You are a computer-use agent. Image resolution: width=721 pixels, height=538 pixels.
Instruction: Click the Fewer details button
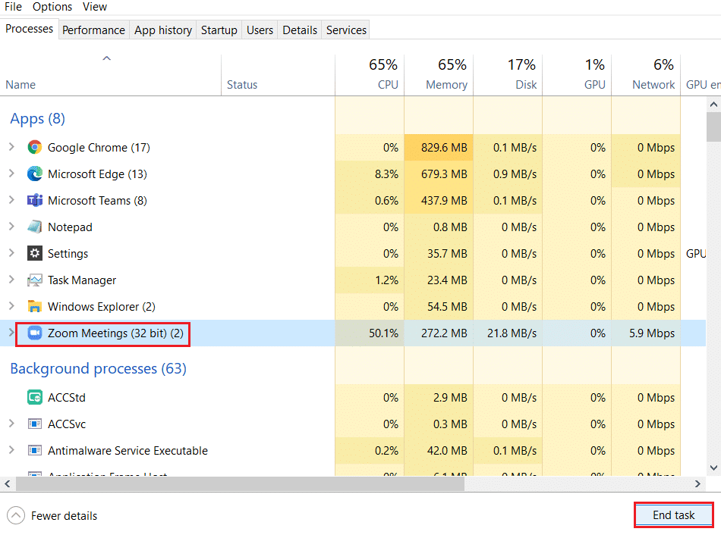(52, 515)
